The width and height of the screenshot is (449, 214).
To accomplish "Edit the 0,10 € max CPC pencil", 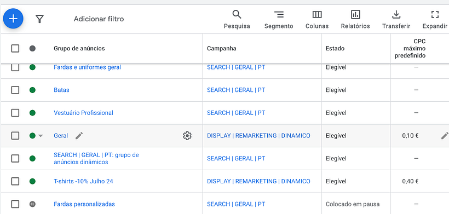I will (x=445, y=136).
